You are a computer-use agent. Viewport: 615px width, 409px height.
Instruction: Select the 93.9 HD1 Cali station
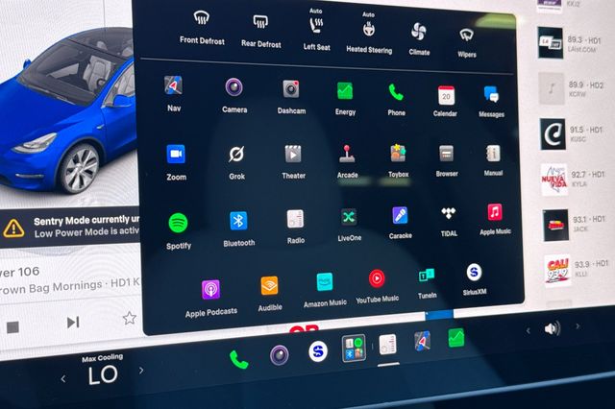(x=578, y=270)
